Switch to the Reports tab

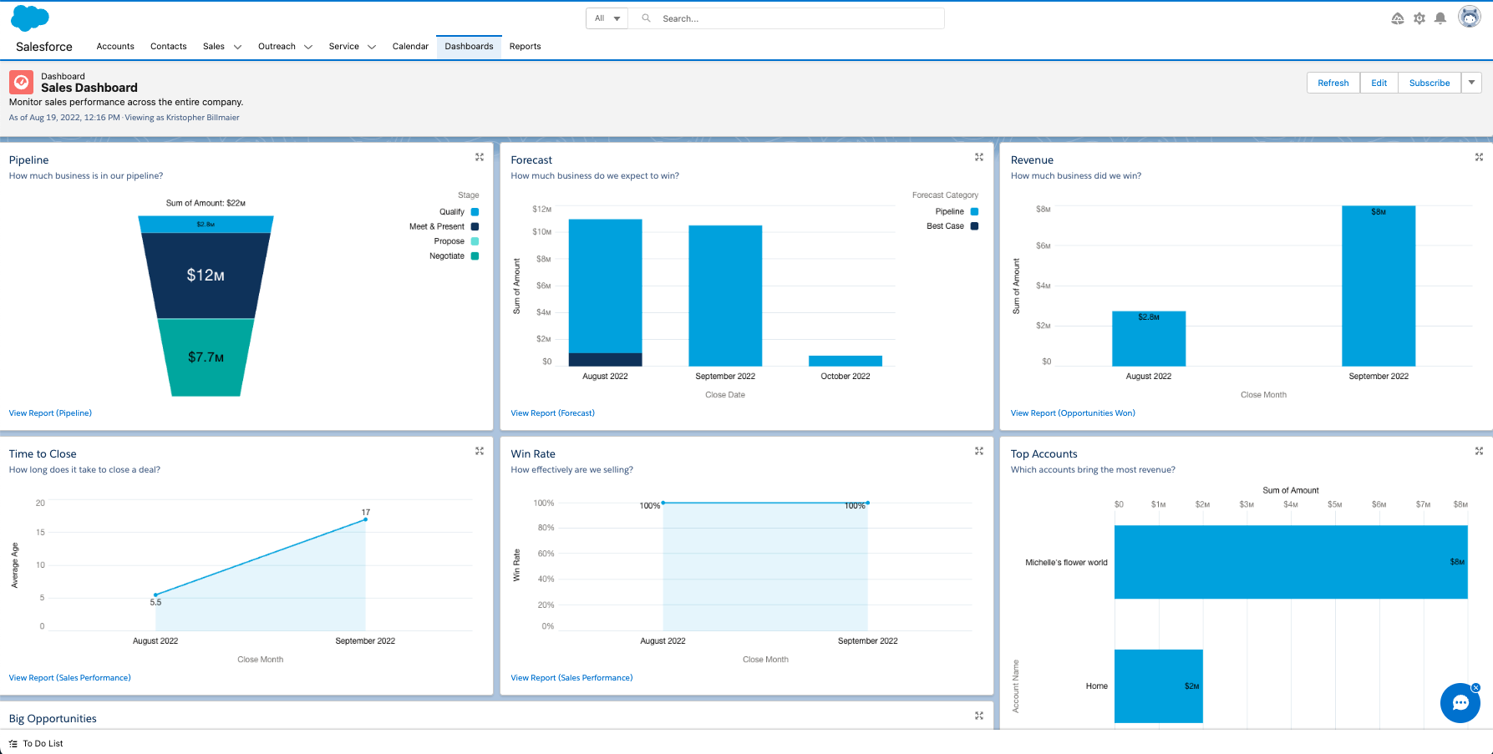coord(525,47)
